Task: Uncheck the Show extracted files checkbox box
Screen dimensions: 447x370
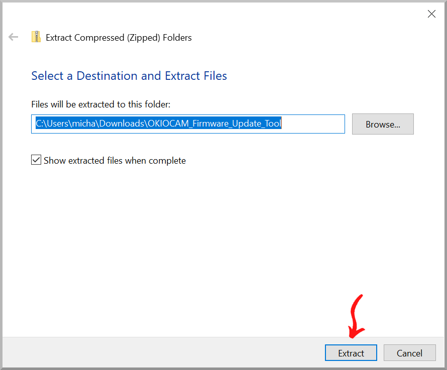Action: (36, 160)
